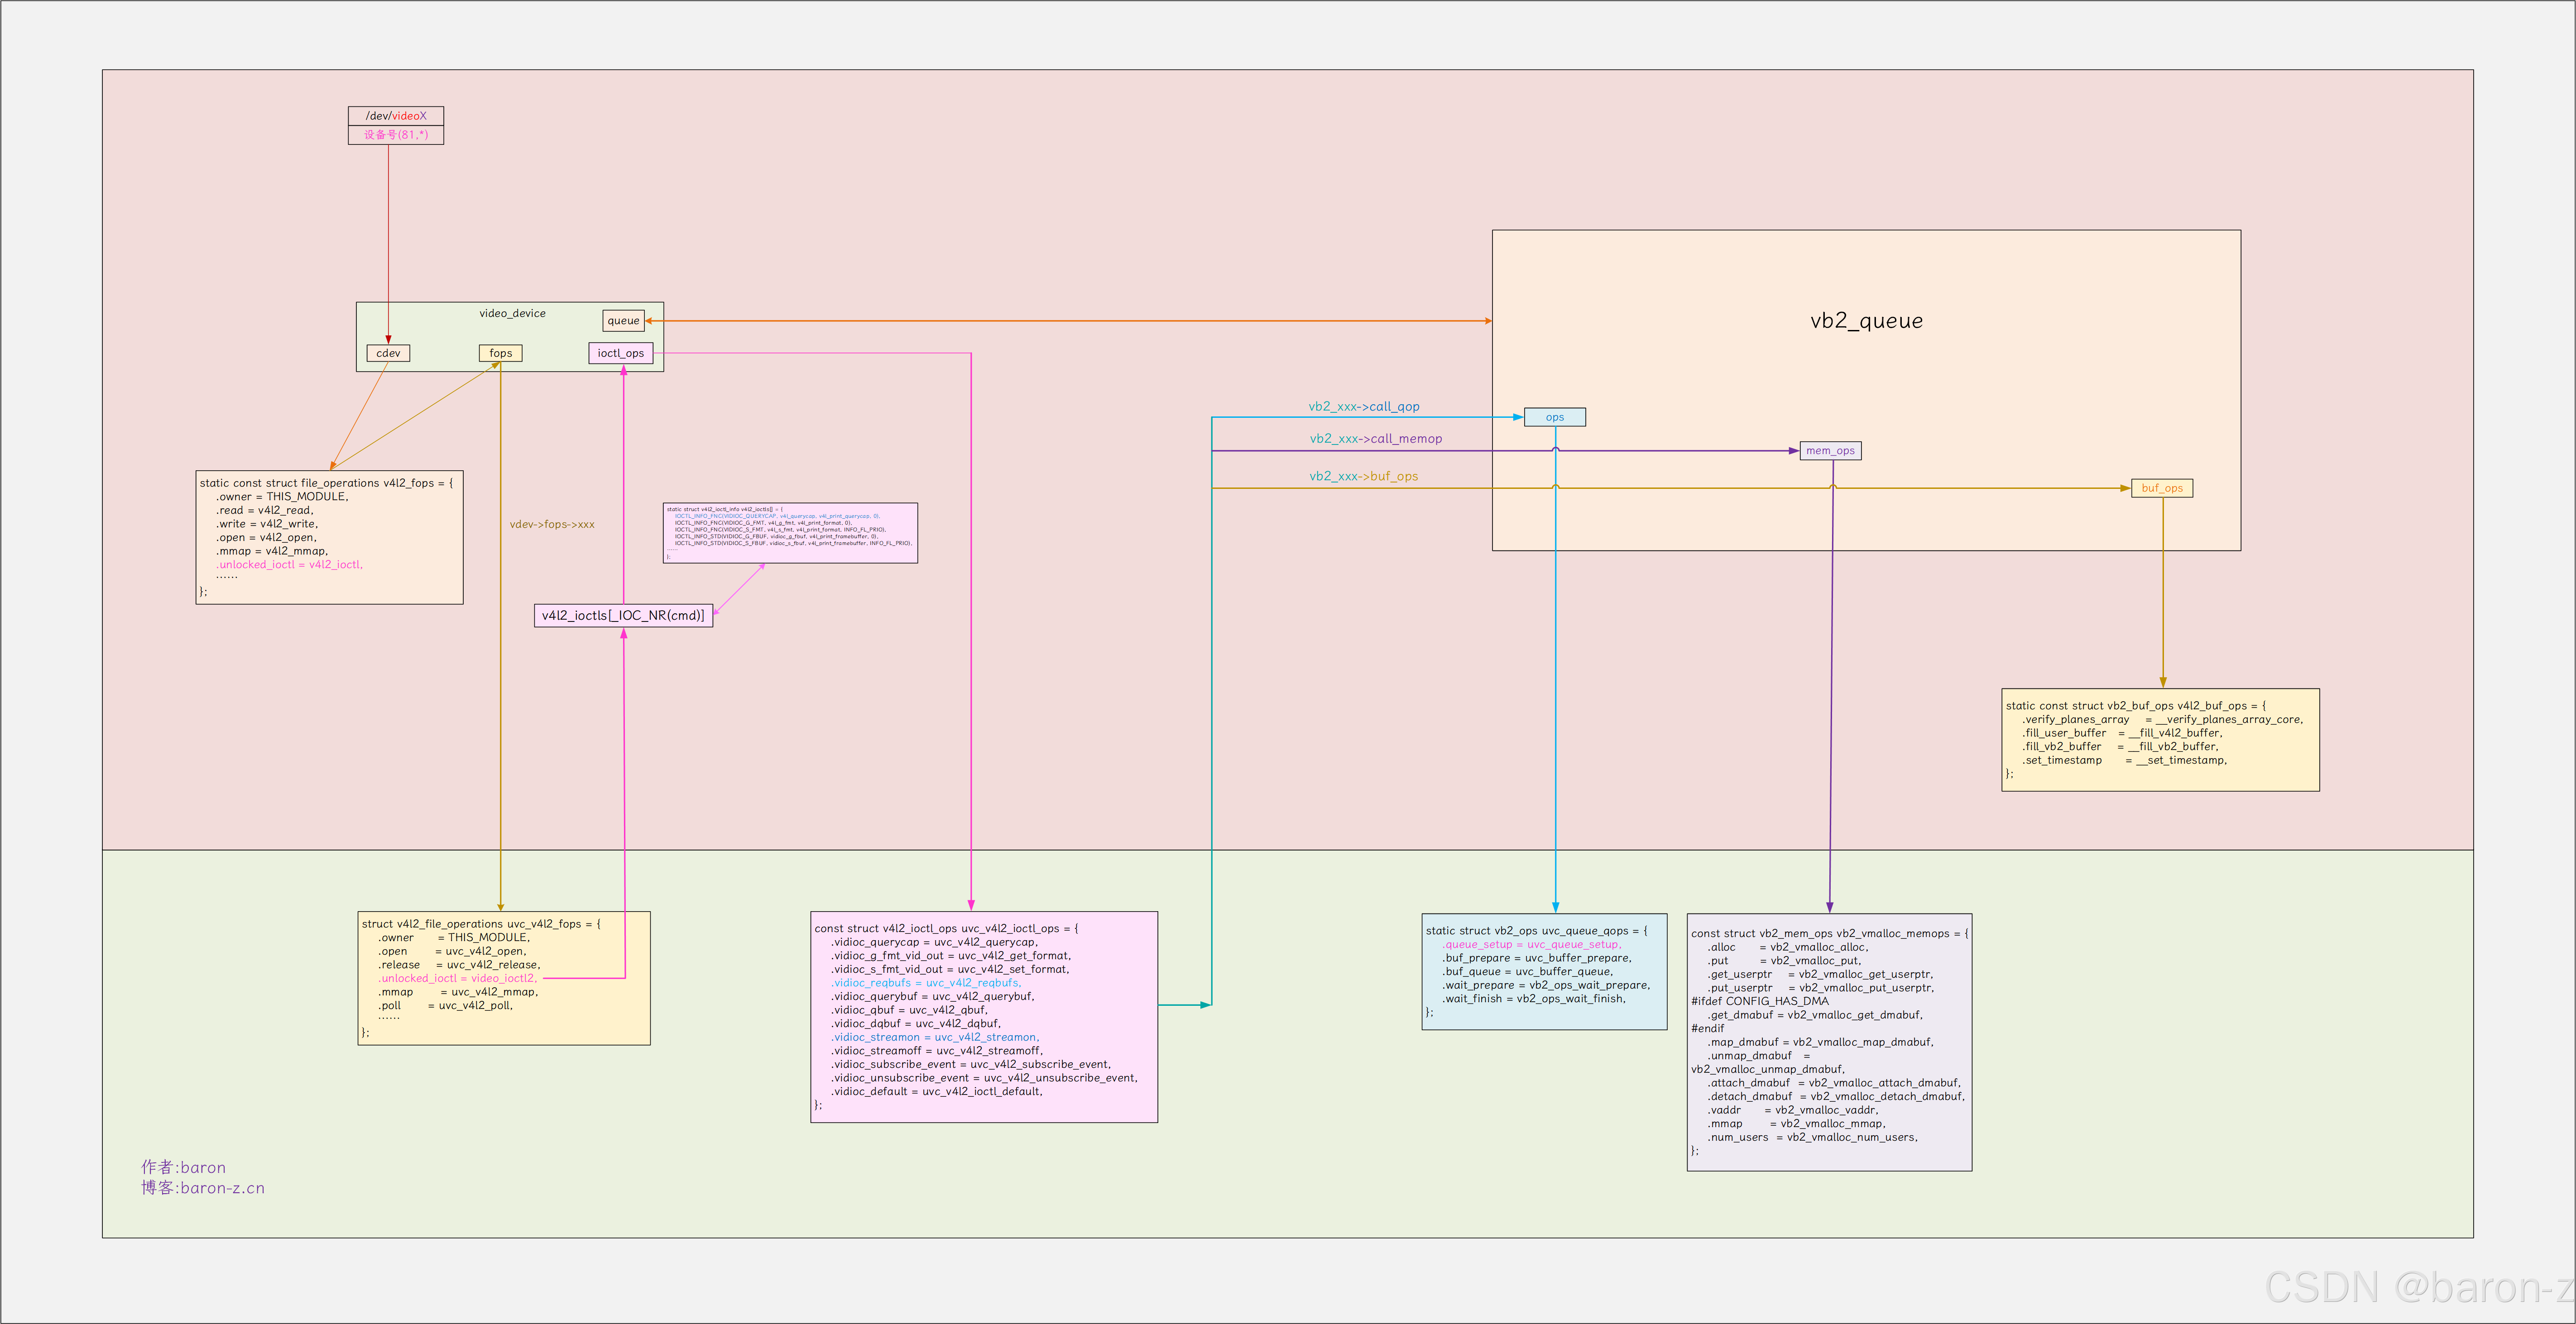This screenshot has height=1324, width=2576.
Task: Click the ".poll = uvc_v4l2_poll," line
Action: tap(445, 1005)
